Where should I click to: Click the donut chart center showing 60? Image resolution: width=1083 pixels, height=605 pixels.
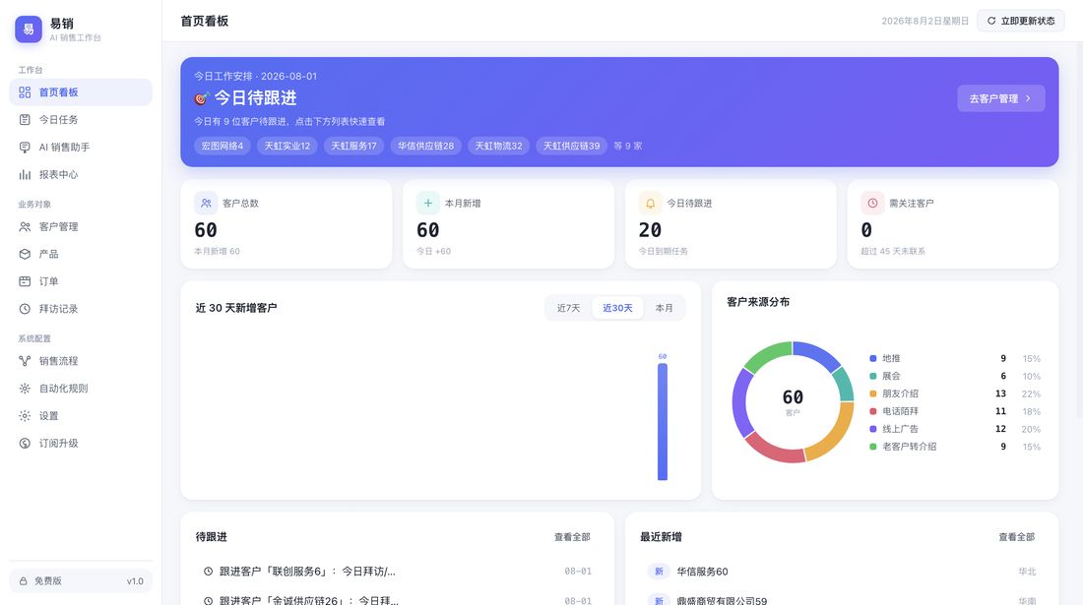coord(793,397)
